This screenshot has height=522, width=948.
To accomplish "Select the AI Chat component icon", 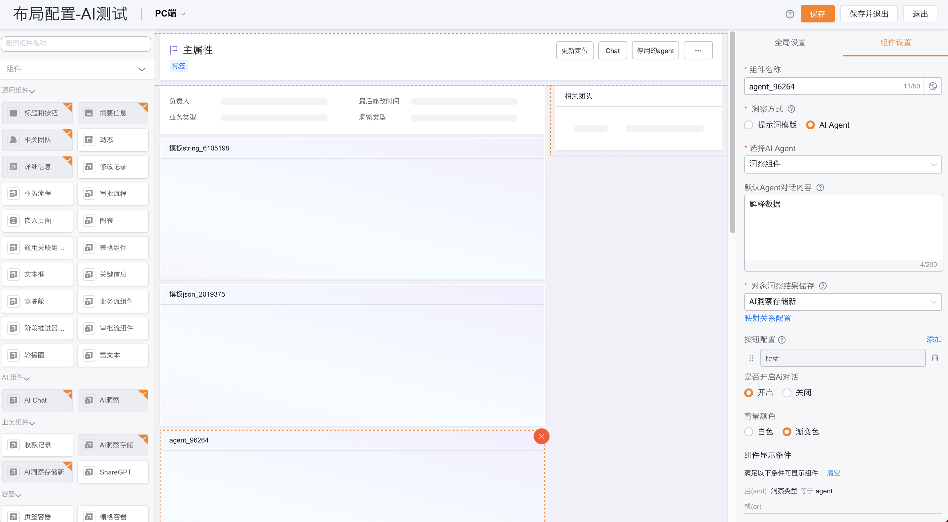I will (x=14, y=400).
